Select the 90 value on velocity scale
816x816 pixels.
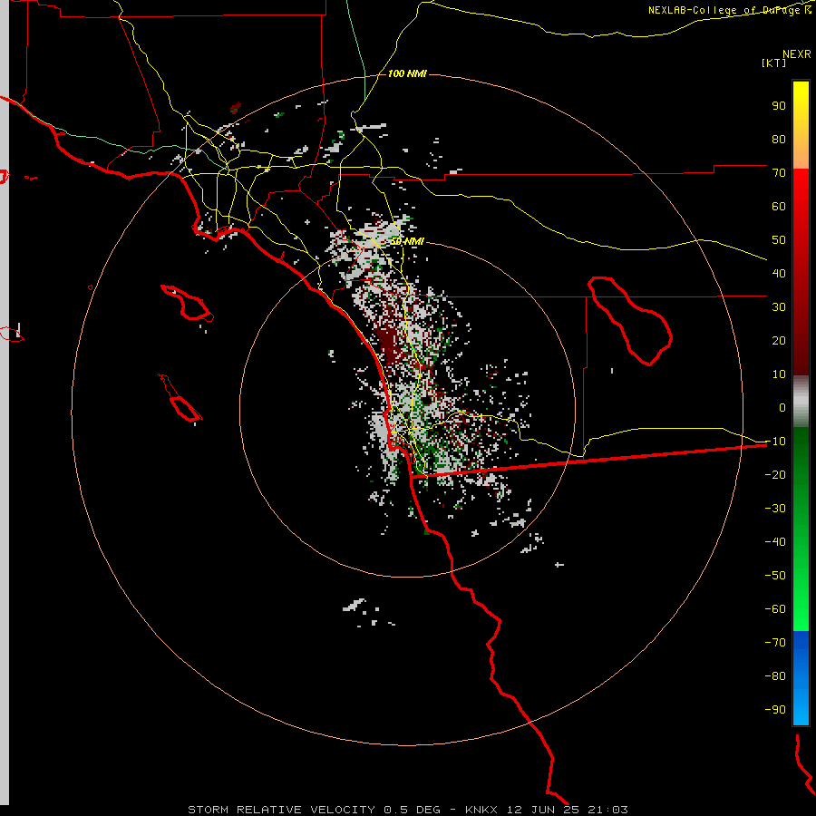click(779, 106)
